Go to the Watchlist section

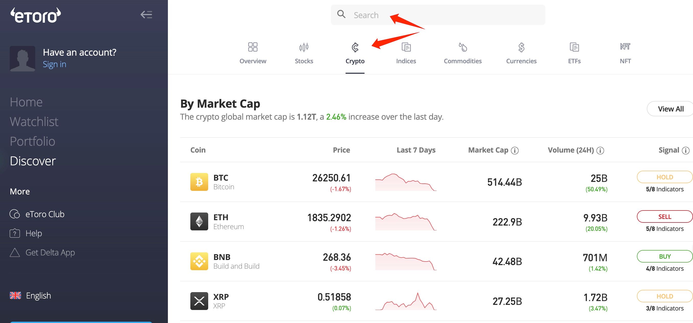pyautogui.click(x=34, y=121)
